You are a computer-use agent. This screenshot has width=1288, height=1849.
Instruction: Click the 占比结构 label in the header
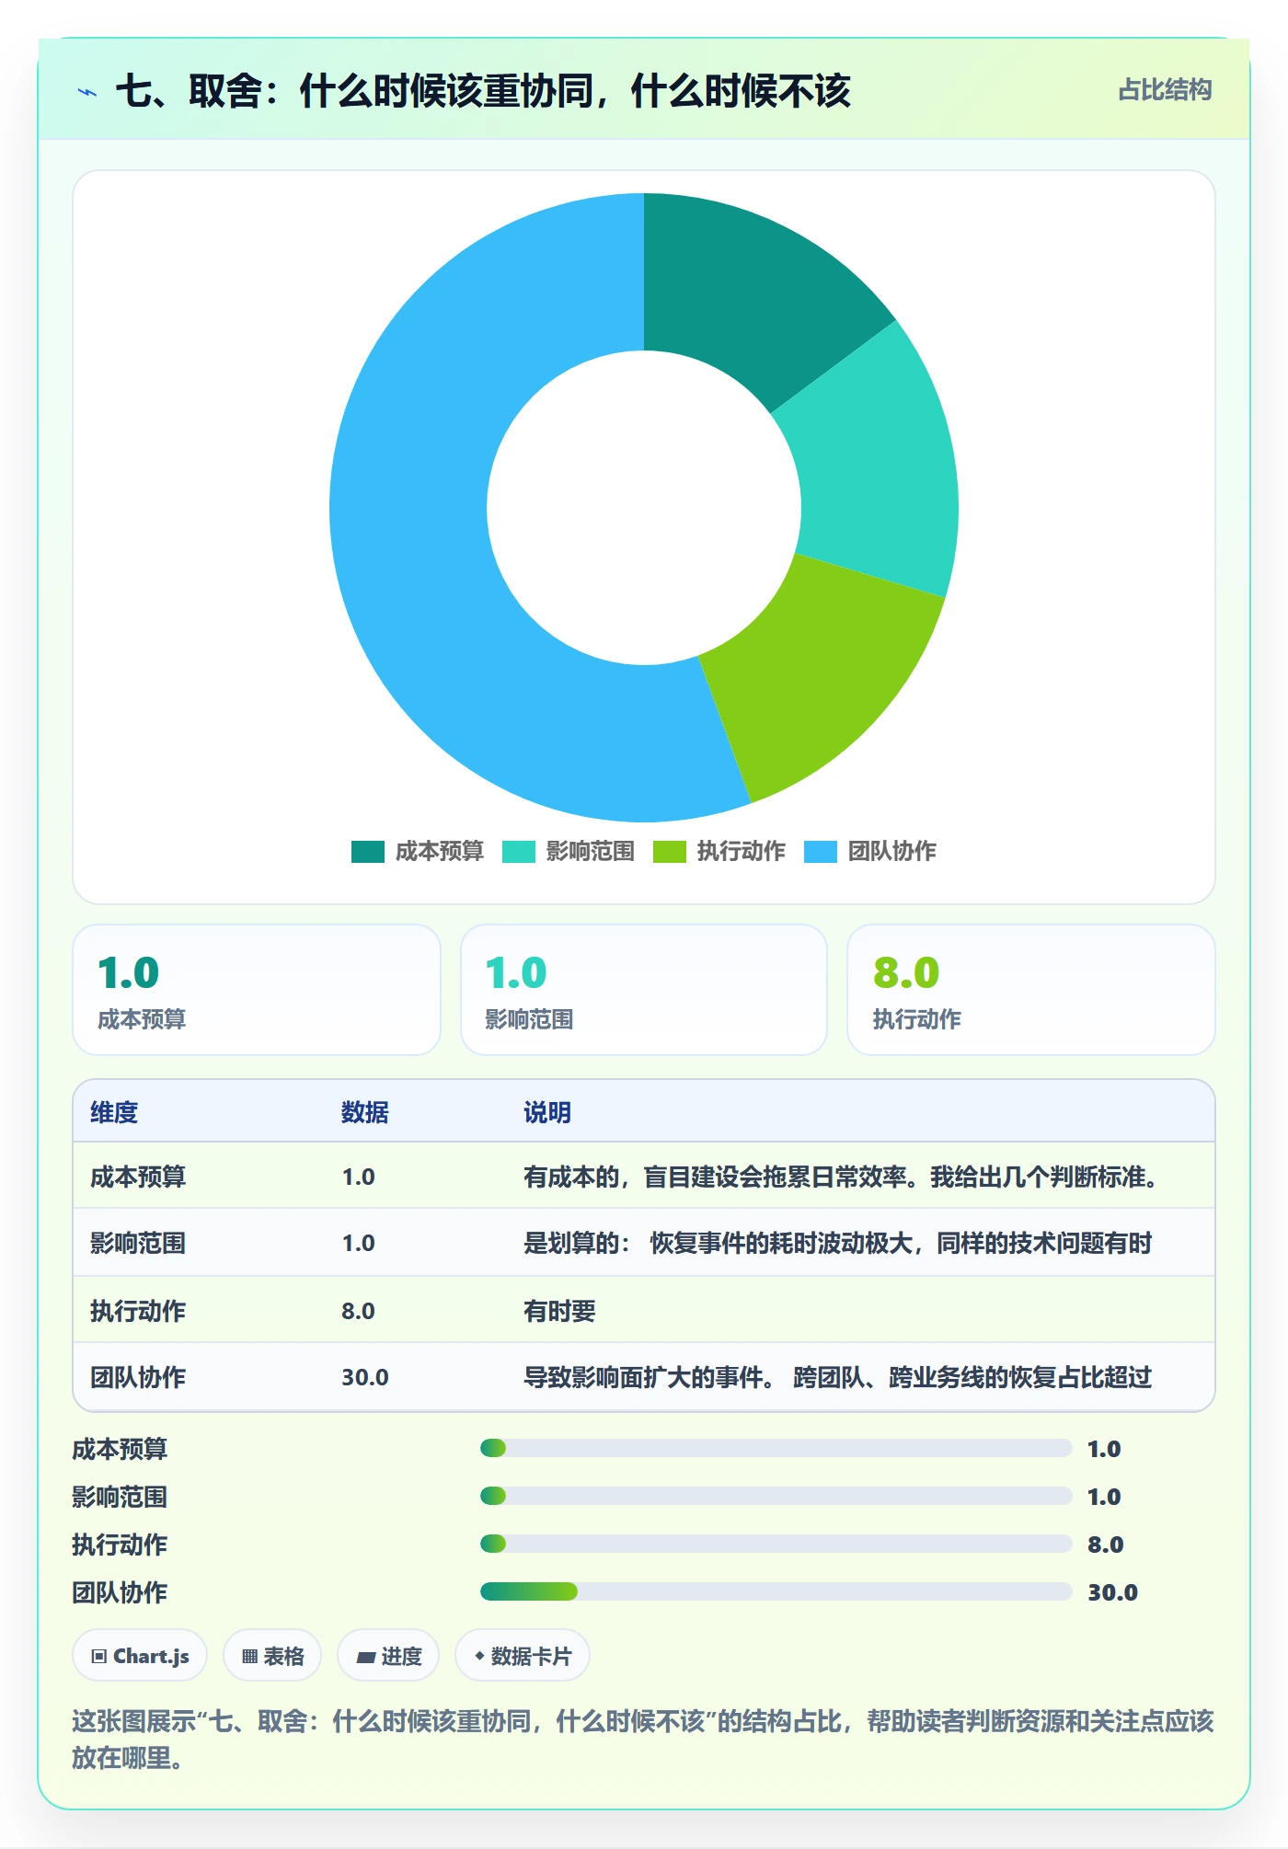(x=1165, y=90)
